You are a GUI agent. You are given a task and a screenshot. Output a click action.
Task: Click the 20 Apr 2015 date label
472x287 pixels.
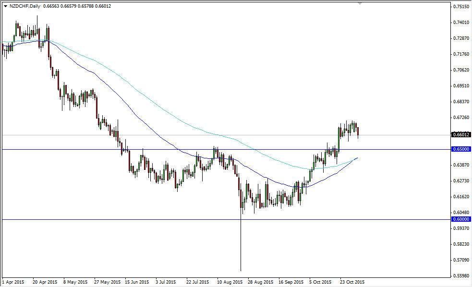coord(45,282)
